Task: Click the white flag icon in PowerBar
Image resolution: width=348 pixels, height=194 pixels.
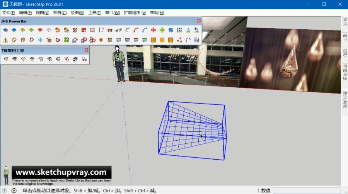Action: click(x=101, y=30)
